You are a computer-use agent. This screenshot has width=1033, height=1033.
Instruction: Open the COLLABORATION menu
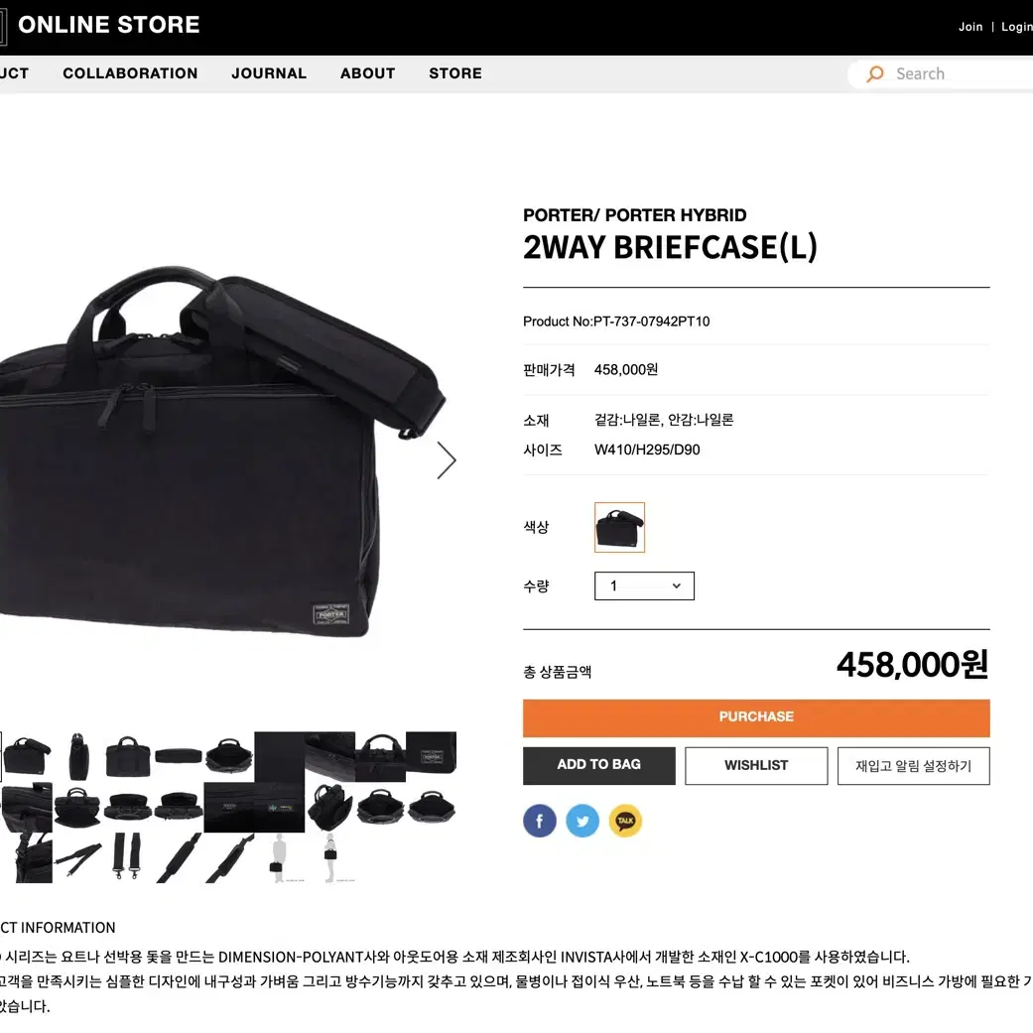[x=130, y=73]
